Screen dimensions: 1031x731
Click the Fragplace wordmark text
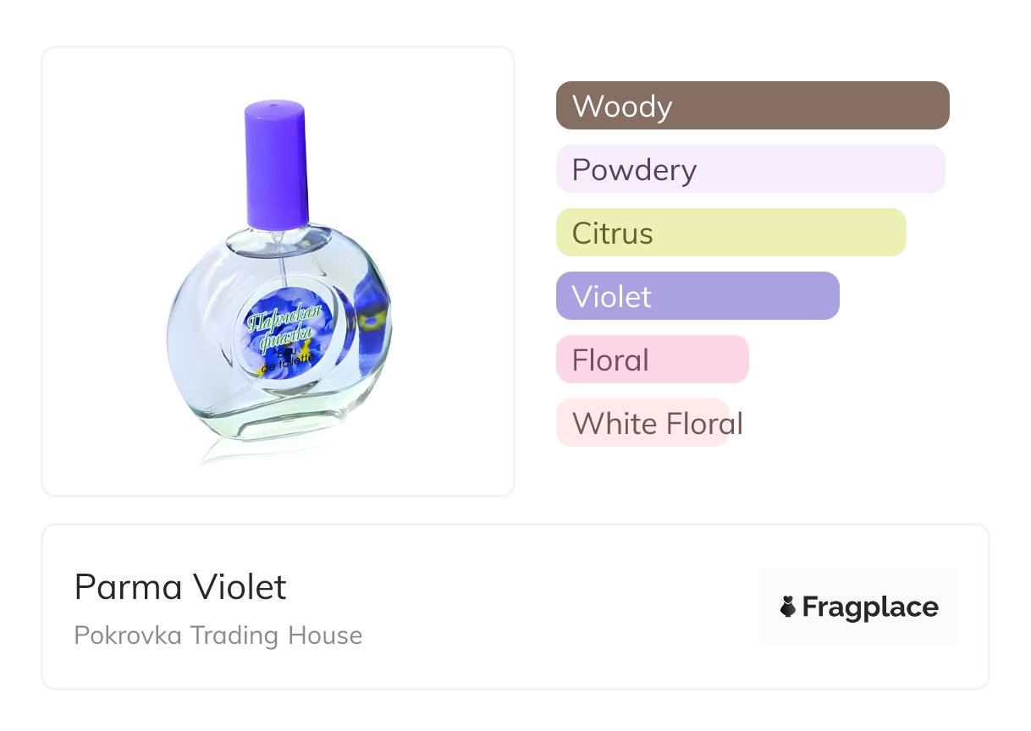[x=870, y=607]
